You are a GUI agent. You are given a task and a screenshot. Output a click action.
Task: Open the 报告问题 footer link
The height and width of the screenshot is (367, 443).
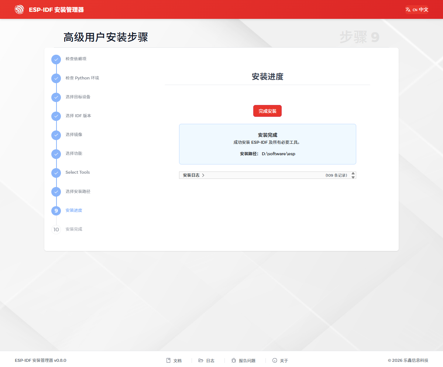point(243,360)
